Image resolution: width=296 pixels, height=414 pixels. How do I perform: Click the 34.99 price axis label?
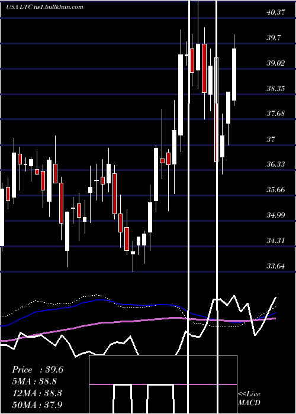(x=276, y=215)
